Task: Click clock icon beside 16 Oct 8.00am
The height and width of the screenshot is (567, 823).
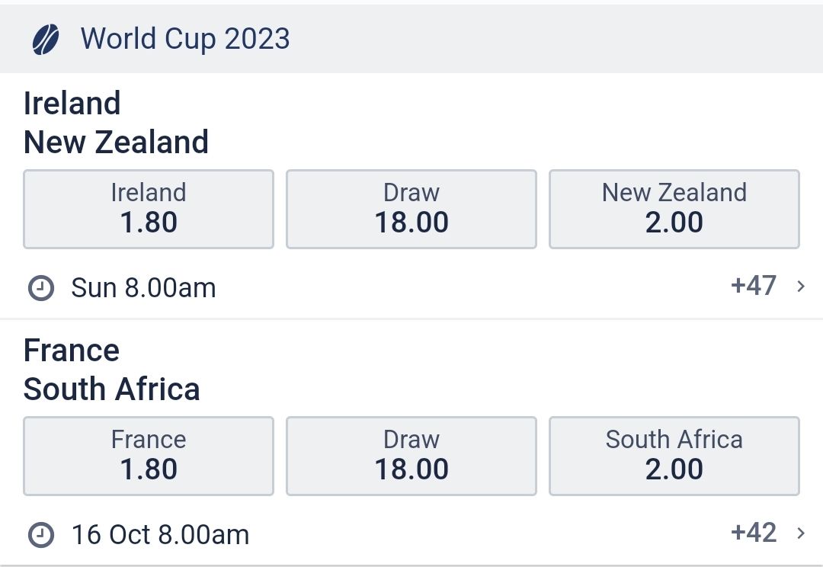Action: coord(41,535)
